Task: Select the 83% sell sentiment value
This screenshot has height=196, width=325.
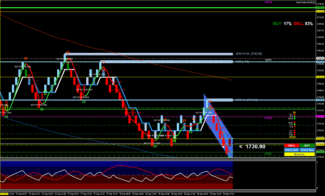Action: coord(309,23)
